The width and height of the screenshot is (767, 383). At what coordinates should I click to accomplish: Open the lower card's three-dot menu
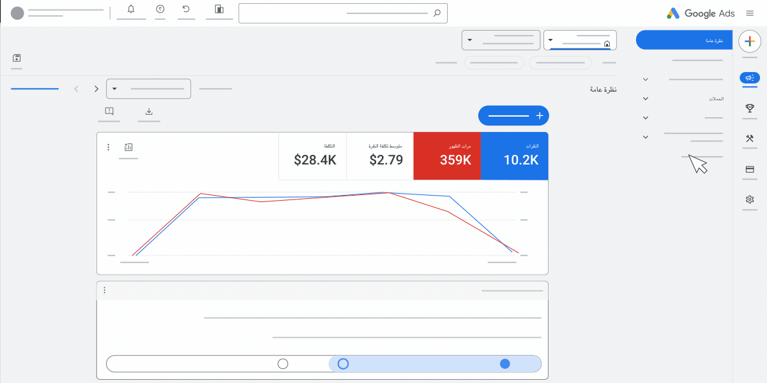tap(104, 290)
